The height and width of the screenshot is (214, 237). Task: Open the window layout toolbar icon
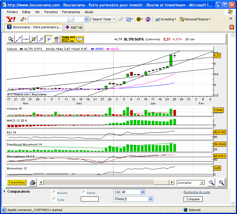click(x=129, y=19)
